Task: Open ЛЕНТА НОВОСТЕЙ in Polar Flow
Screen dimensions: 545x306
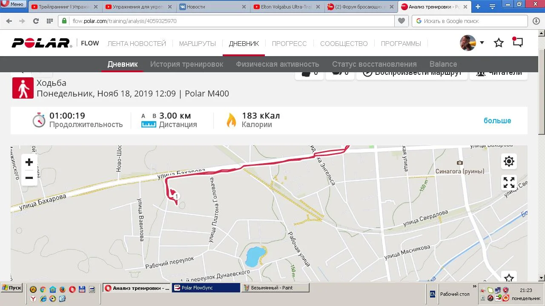Action: point(137,43)
